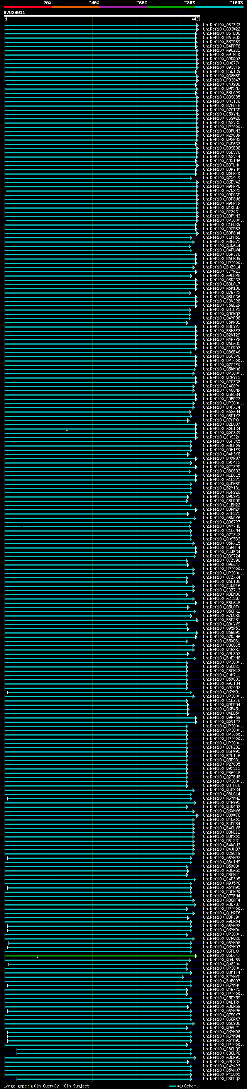The image size is (247, 1089).
Task: Select hit label UniRef100_Q3SC85
Action: [x=222, y=97]
